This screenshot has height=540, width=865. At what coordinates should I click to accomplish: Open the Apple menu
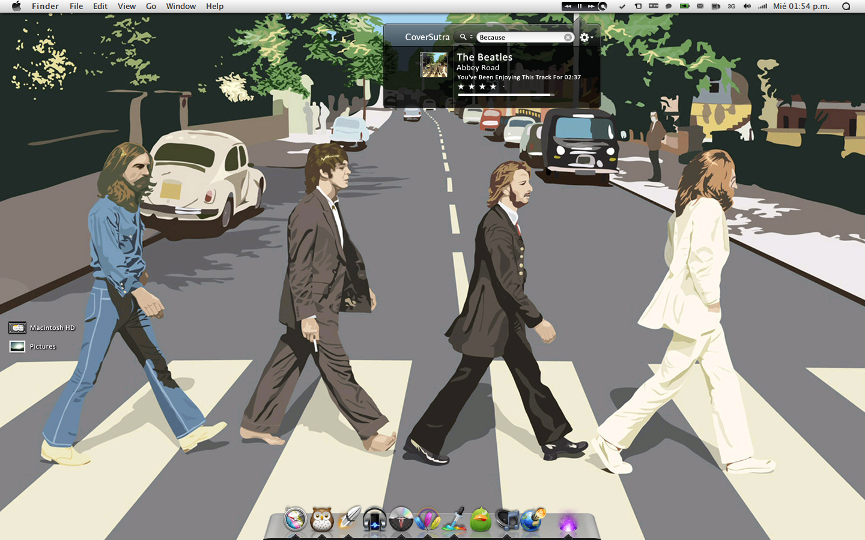coord(16,6)
